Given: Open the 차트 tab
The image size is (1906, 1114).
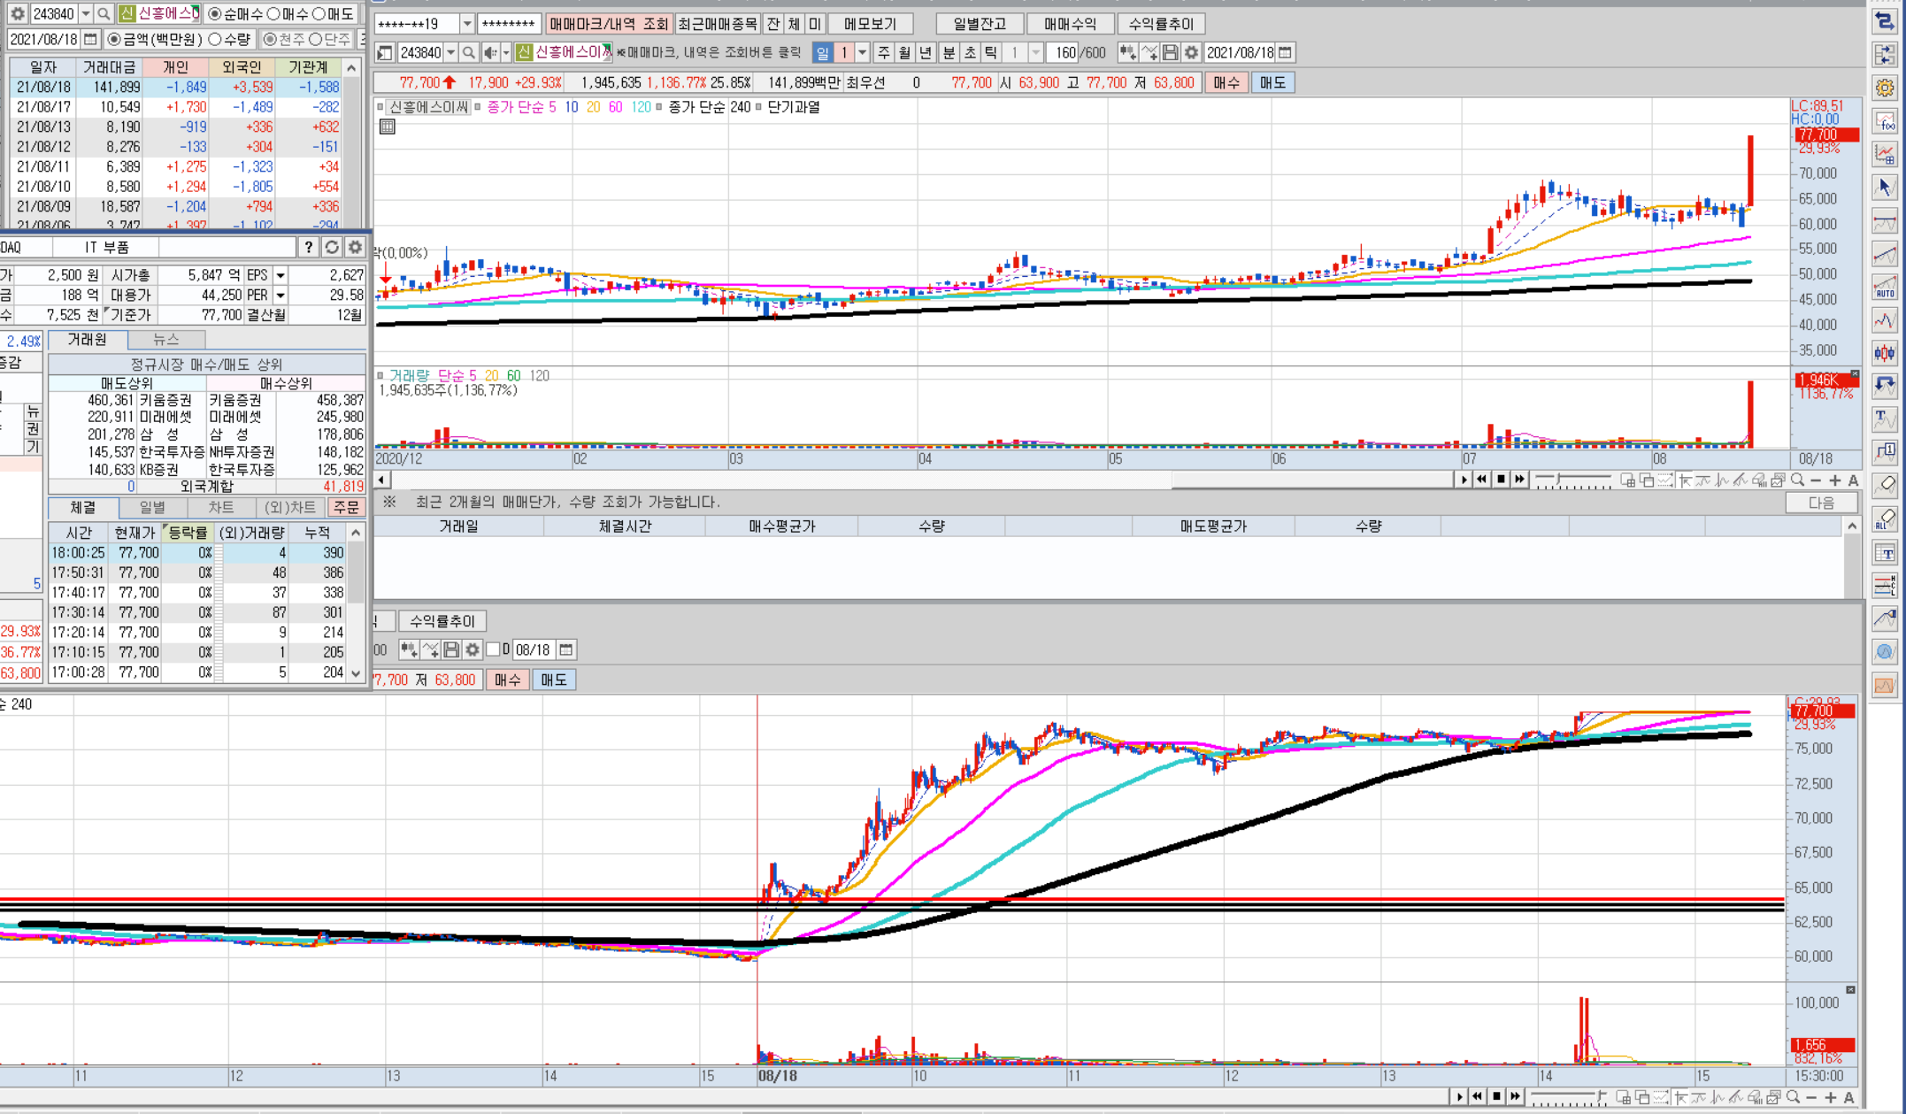Looking at the screenshot, I should (x=221, y=507).
